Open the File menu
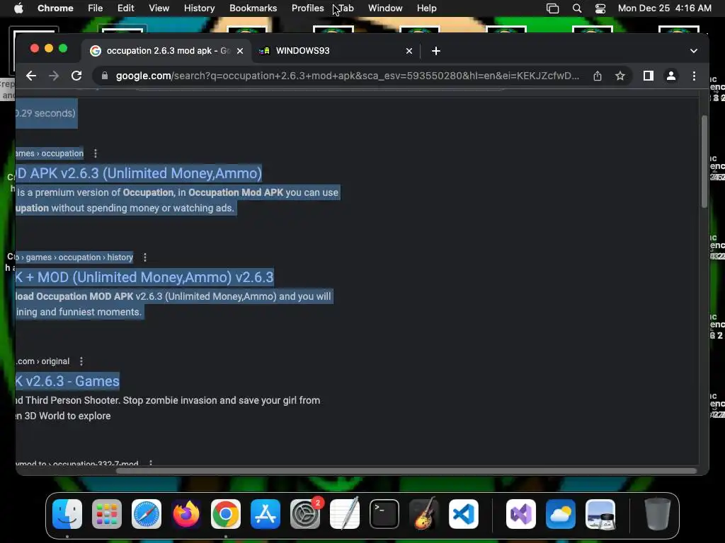725x543 pixels. point(96,8)
